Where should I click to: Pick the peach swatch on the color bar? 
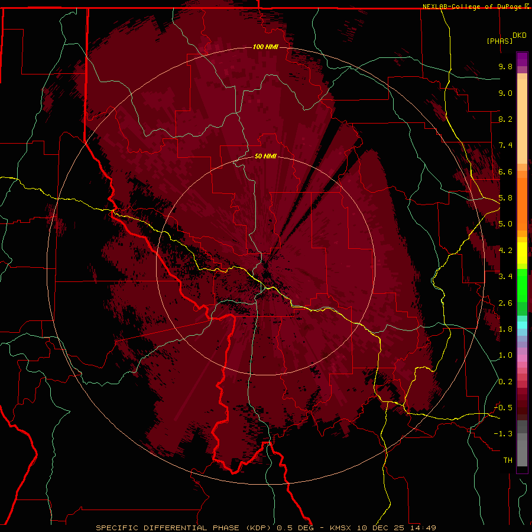(522, 121)
